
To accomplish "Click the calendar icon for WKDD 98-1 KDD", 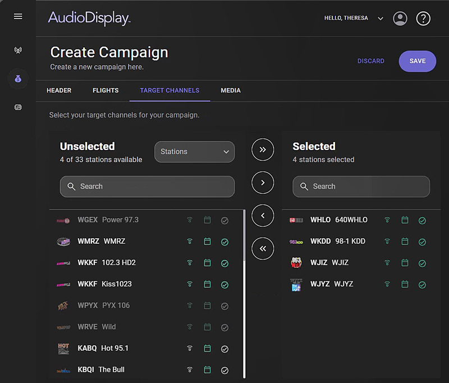I will tap(405, 241).
